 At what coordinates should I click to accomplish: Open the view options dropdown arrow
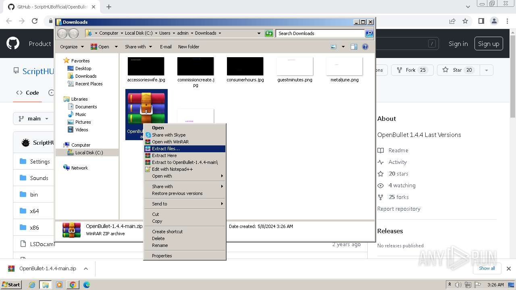coord(343,47)
